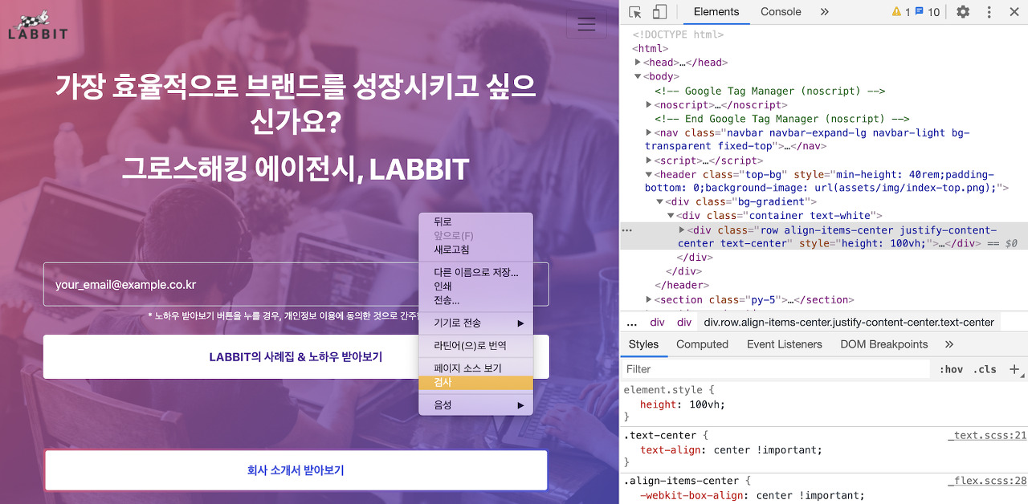
Task: Choose 페이지 소스 보기 menu item
Action: pos(475,368)
